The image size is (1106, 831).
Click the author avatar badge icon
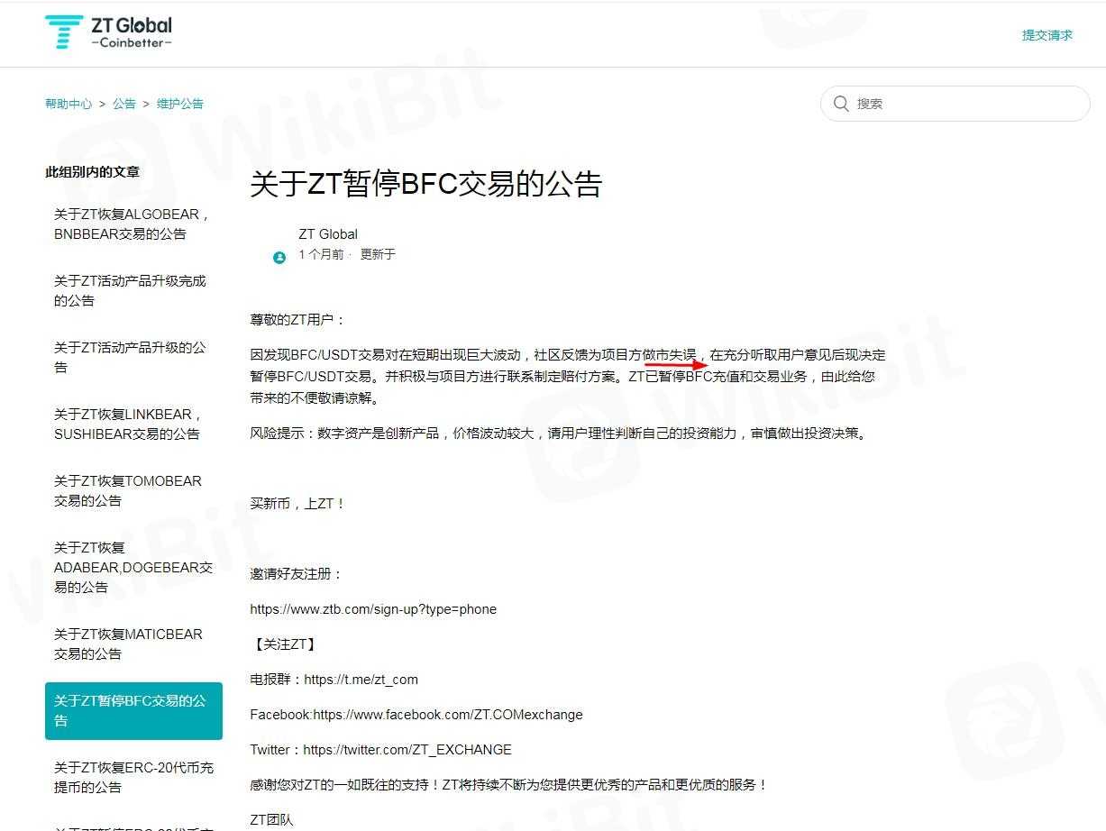coord(279,258)
